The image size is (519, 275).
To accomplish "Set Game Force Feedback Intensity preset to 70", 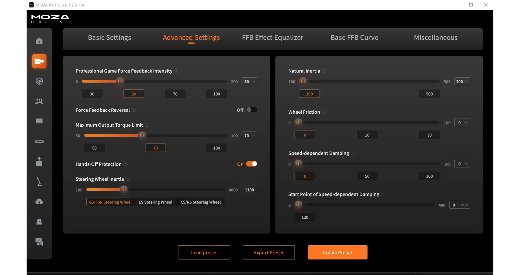I will pos(175,94).
